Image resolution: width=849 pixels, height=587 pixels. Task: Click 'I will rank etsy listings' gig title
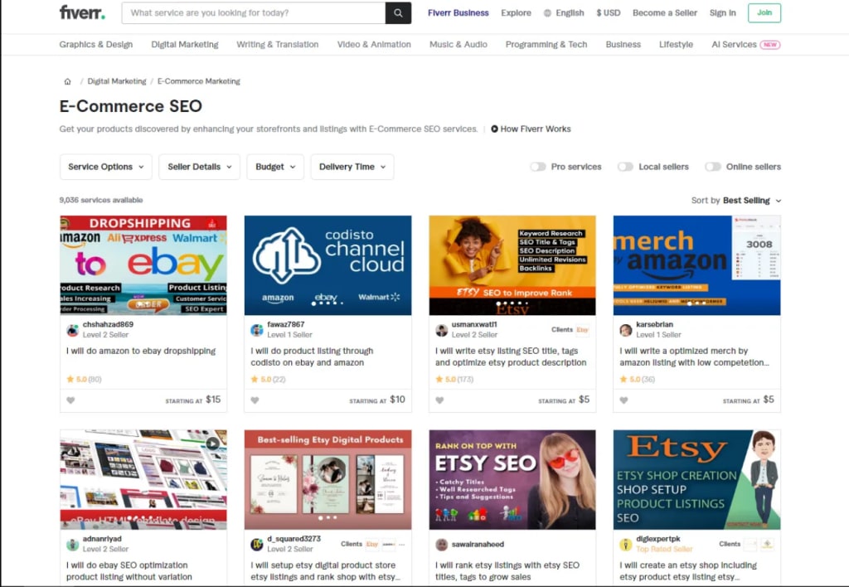(x=507, y=570)
